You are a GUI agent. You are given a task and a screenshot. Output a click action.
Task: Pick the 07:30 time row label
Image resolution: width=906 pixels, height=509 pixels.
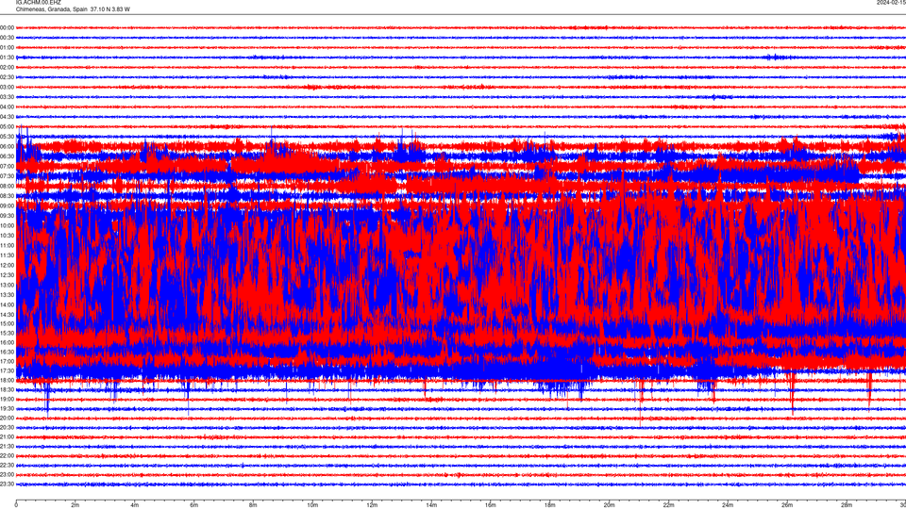pyautogui.click(x=7, y=176)
